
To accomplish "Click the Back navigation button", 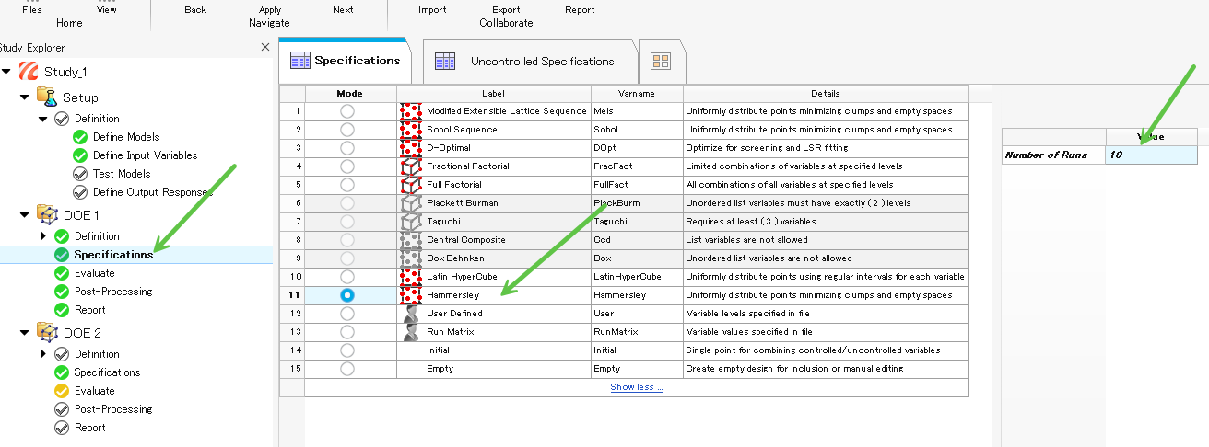I will [x=195, y=10].
